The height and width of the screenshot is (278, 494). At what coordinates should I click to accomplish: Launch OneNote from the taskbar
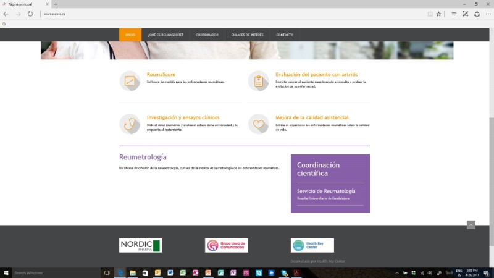point(233,273)
